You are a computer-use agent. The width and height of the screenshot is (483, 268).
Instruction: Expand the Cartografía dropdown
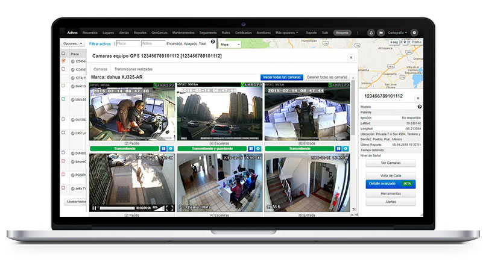tap(397, 33)
